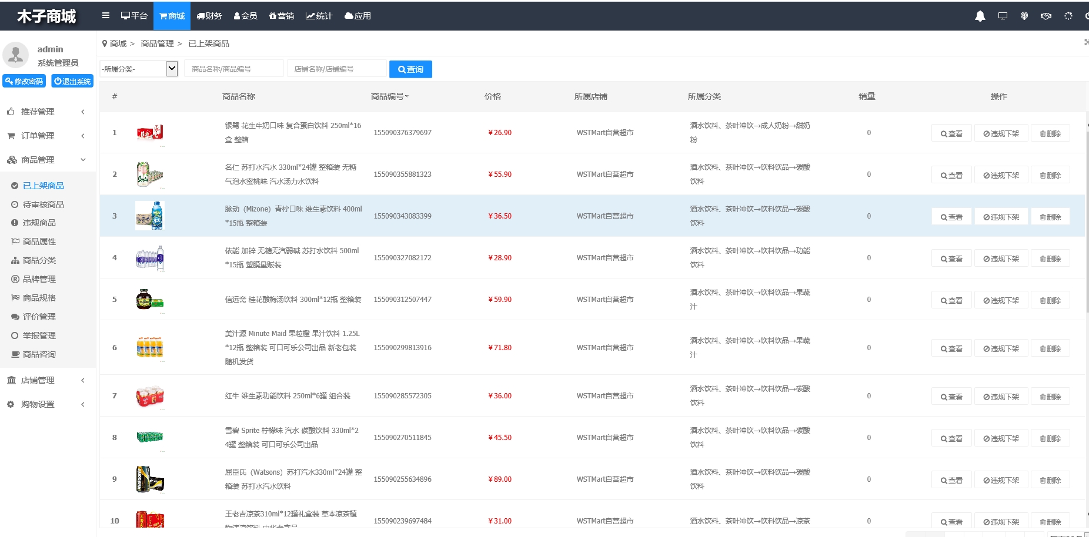
Task: Click 违规下架 for 信远斋 桂花酸梅汤 row
Action: tap(1001, 300)
